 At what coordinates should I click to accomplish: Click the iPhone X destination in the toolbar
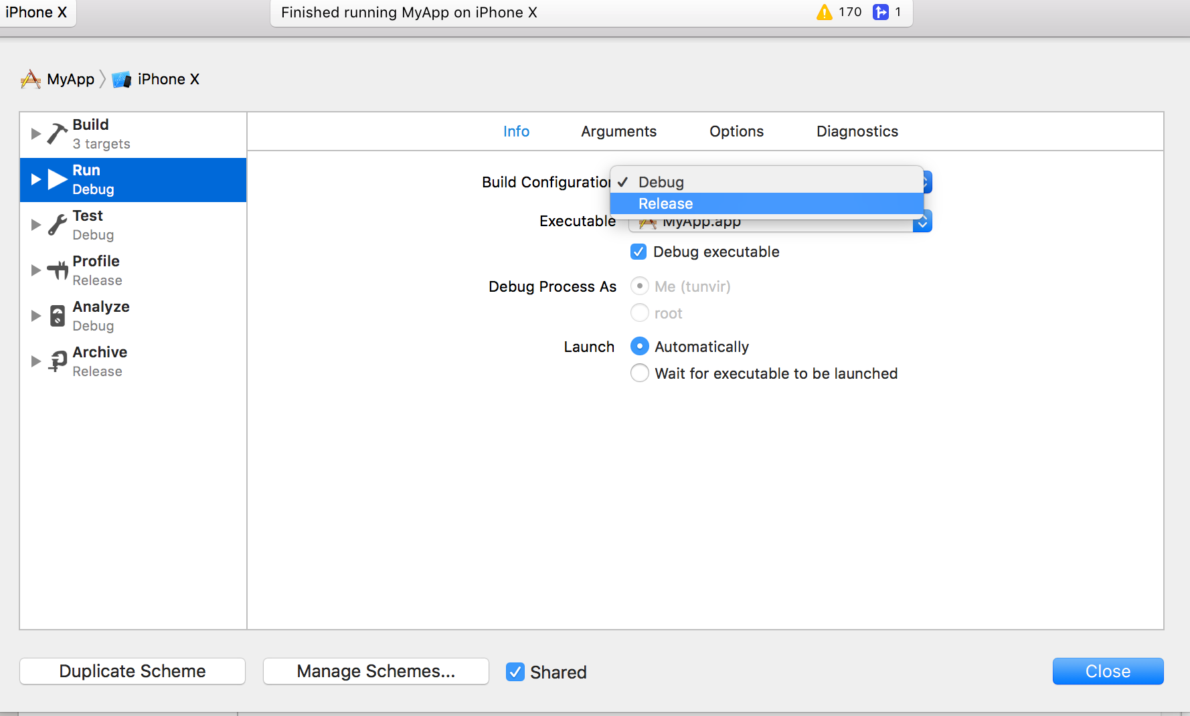click(36, 12)
